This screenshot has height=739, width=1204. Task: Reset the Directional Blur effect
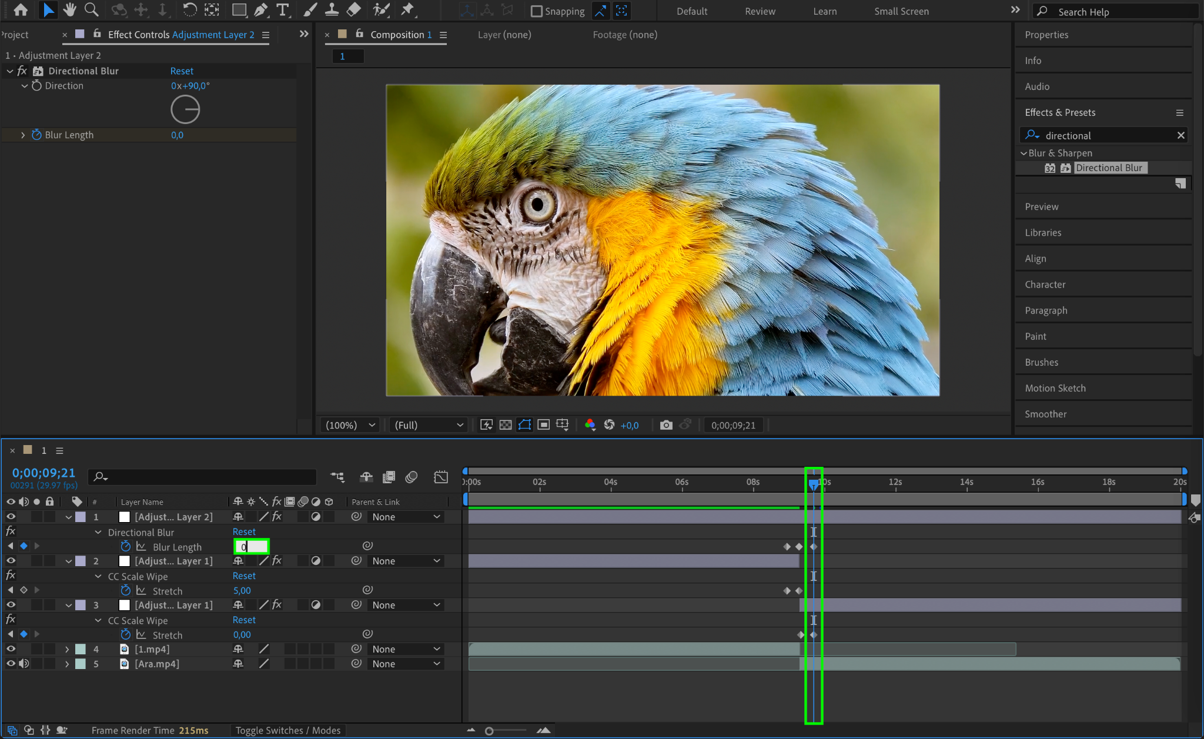pyautogui.click(x=182, y=71)
